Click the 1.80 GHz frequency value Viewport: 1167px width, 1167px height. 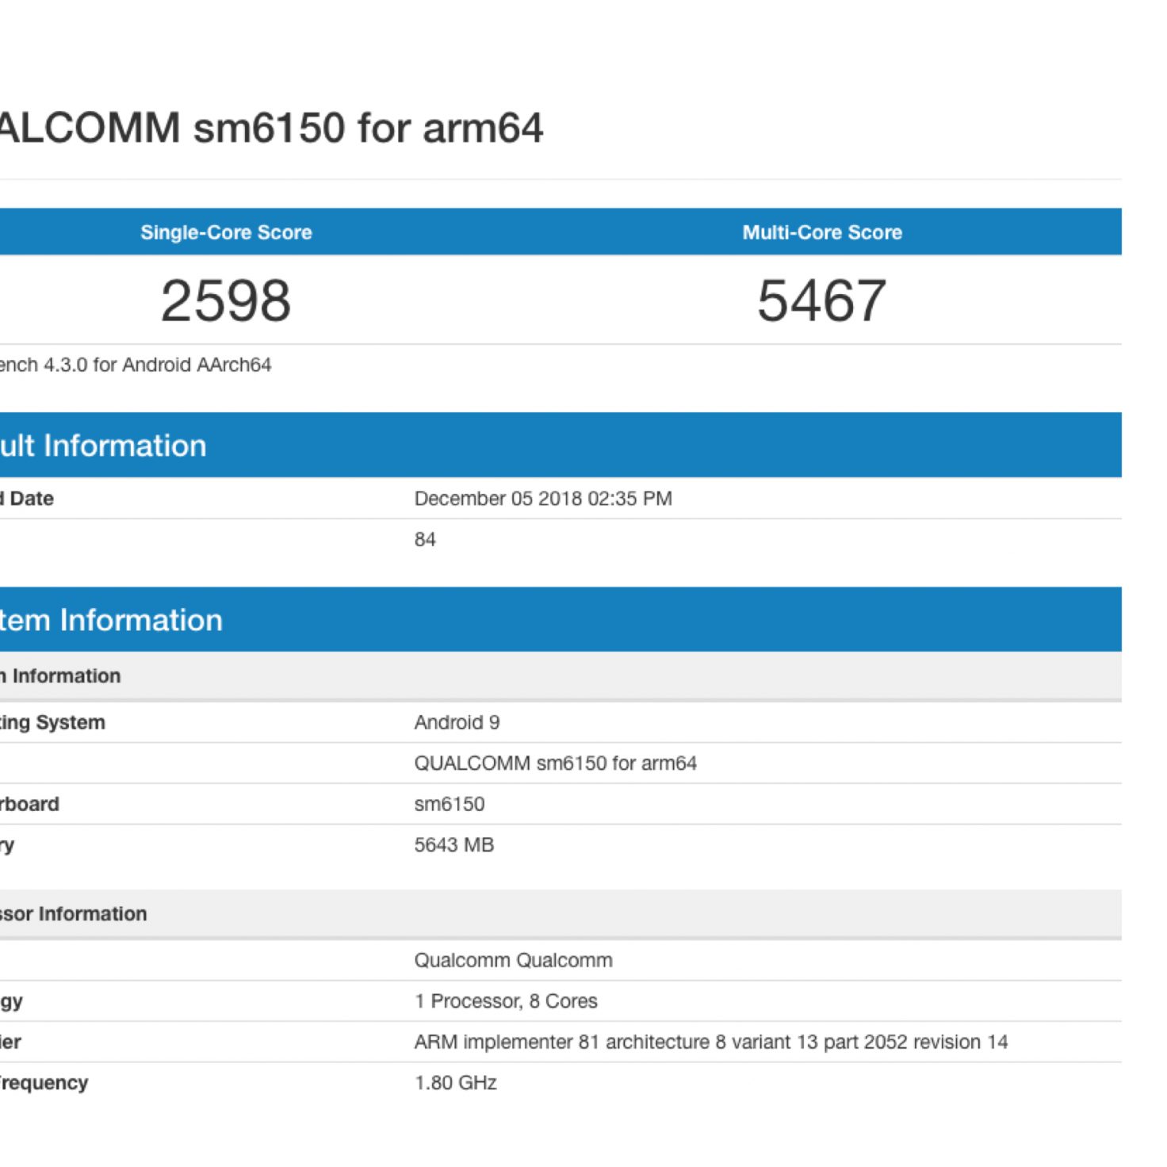(455, 1083)
